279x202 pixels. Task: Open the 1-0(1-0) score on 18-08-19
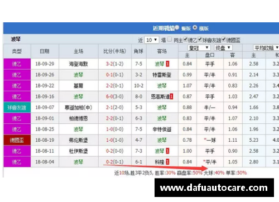(115, 140)
